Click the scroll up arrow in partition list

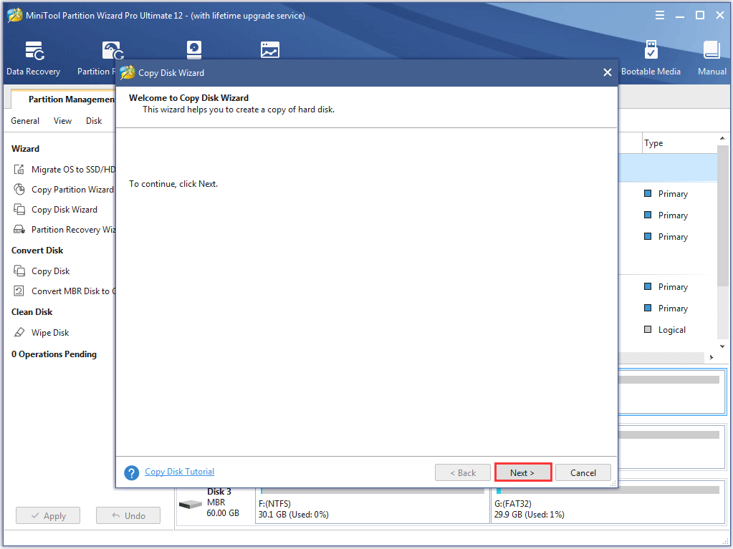pos(722,138)
